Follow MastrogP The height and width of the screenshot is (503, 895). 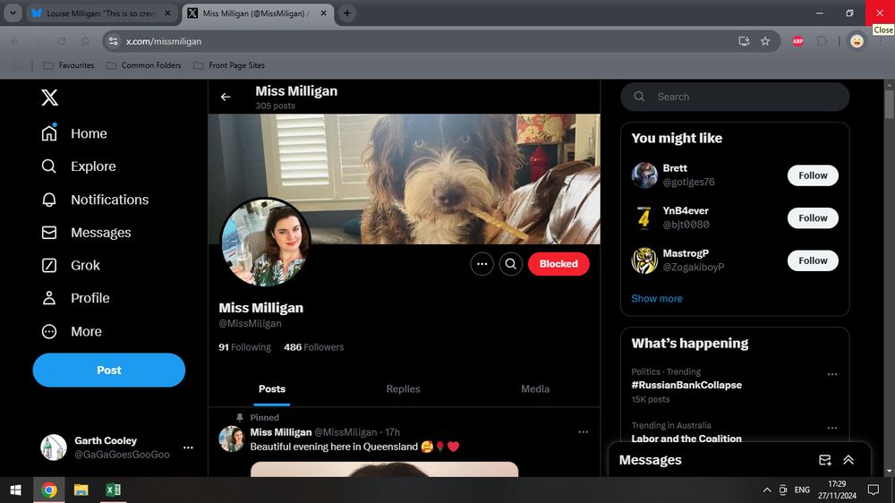[813, 260]
